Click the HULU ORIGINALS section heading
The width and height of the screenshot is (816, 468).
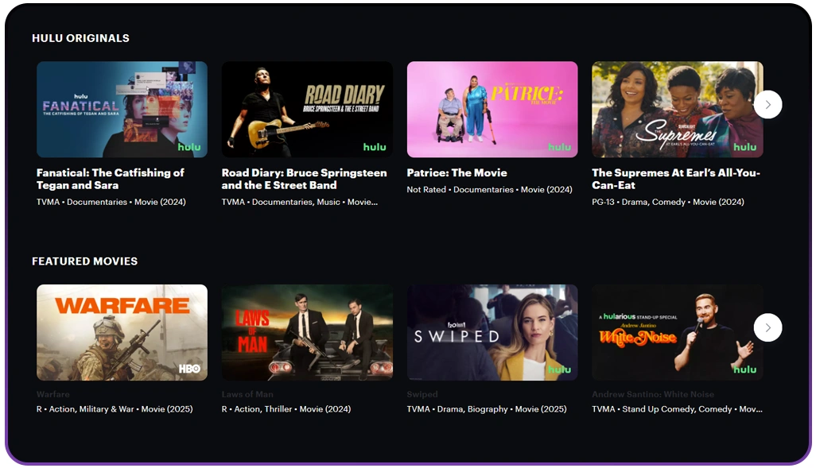pos(80,38)
